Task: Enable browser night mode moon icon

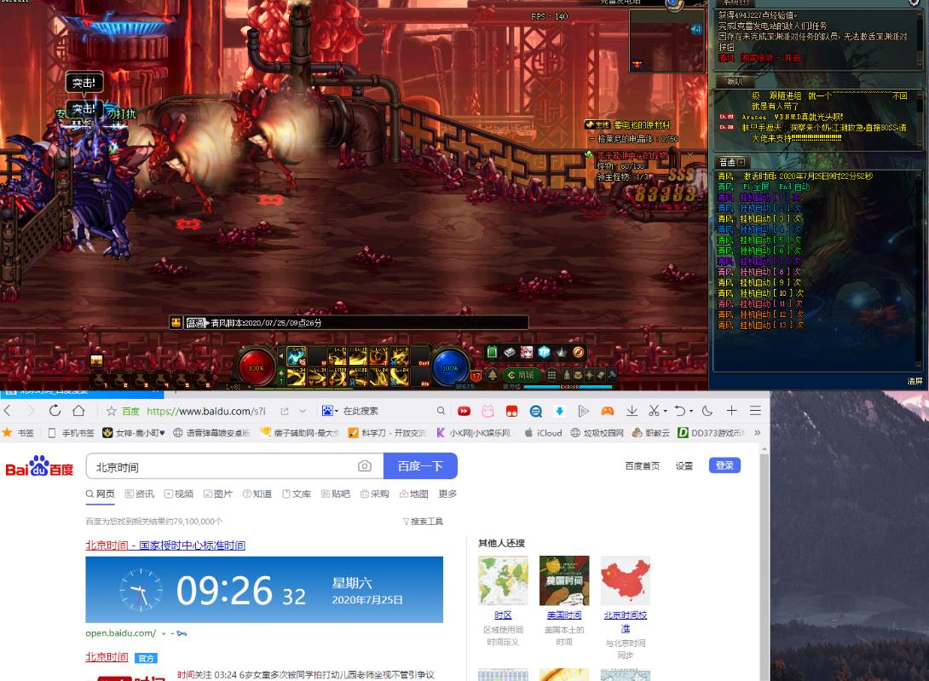Action: [709, 410]
